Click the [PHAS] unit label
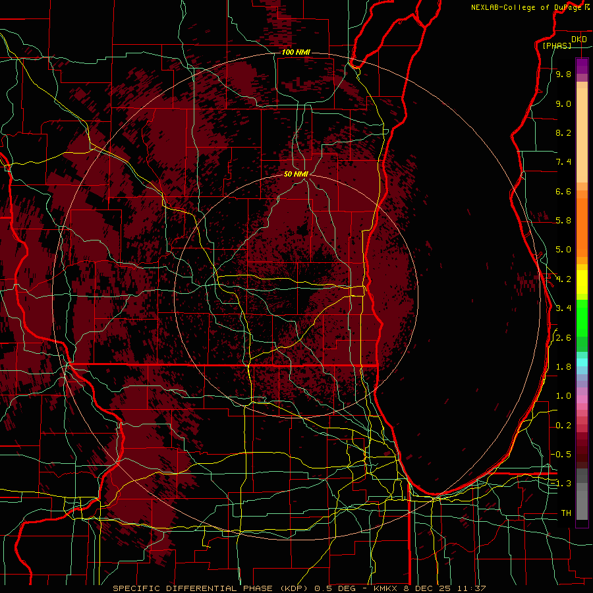 [557, 45]
